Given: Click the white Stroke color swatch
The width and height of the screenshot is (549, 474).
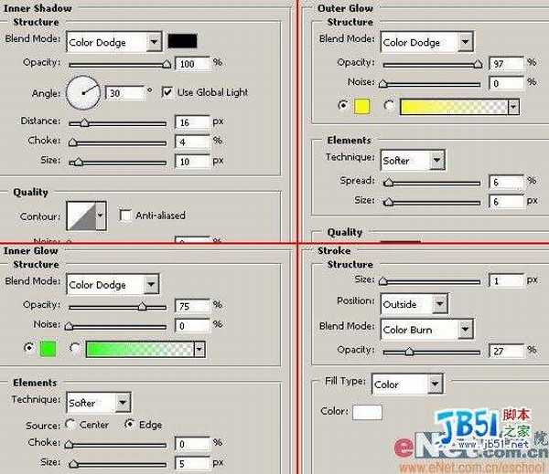Looking at the screenshot, I should 367,412.
